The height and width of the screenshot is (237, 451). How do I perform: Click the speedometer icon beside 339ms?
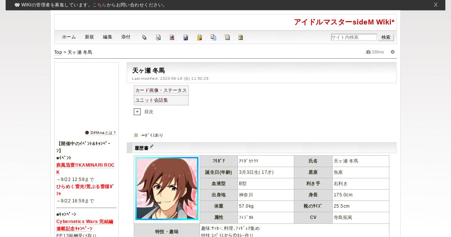pyautogui.click(x=368, y=52)
